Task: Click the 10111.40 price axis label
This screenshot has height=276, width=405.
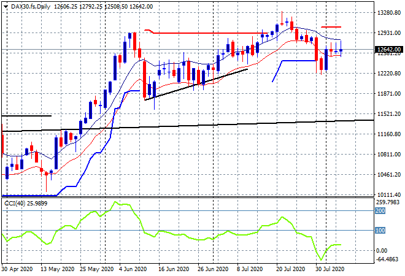Action: 388,194
